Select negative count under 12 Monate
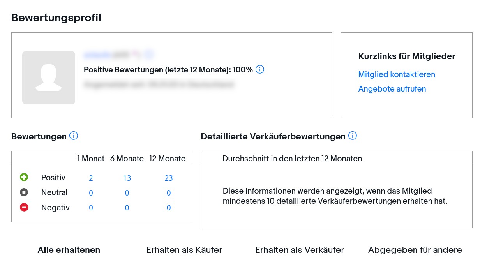The width and height of the screenshot is (480, 270). 169,208
